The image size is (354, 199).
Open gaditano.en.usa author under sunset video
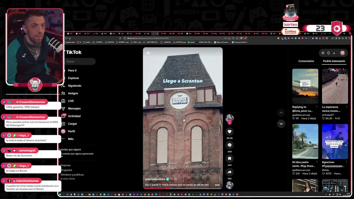coord(301,115)
